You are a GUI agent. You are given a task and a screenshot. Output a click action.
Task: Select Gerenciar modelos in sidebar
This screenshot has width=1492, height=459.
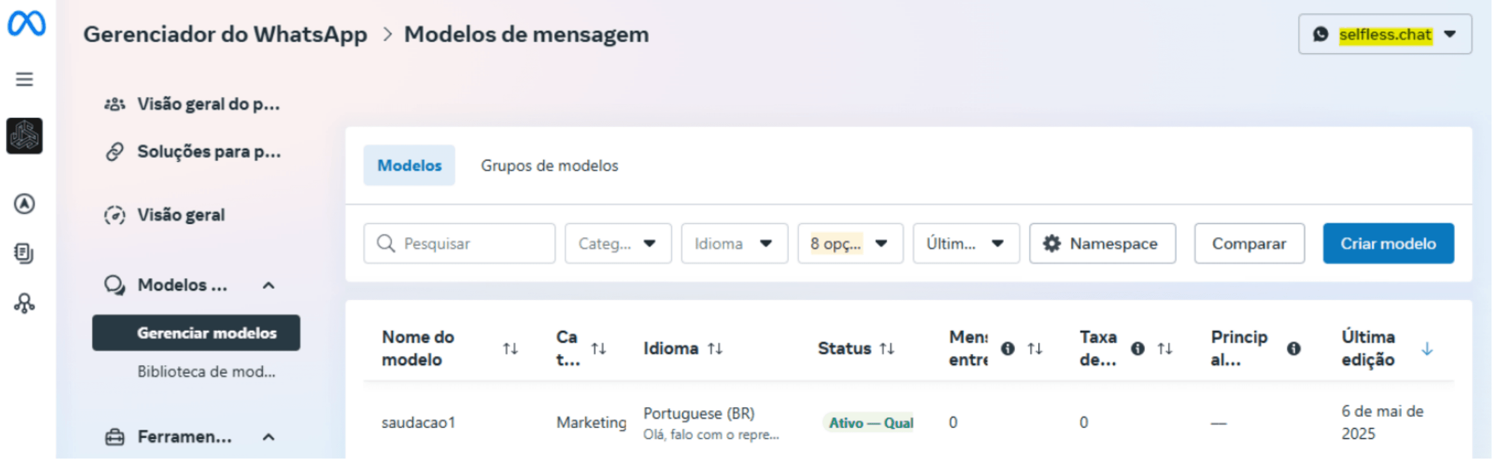tap(197, 333)
